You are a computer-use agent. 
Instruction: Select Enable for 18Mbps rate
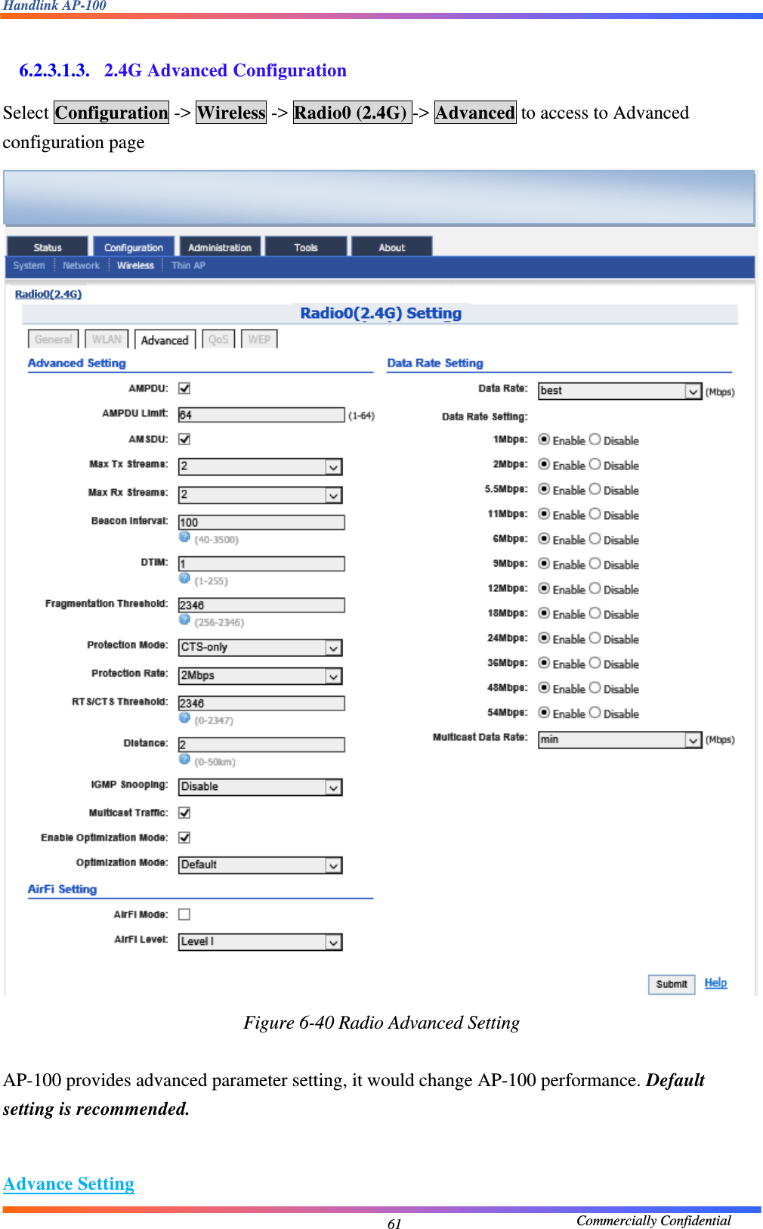544,613
